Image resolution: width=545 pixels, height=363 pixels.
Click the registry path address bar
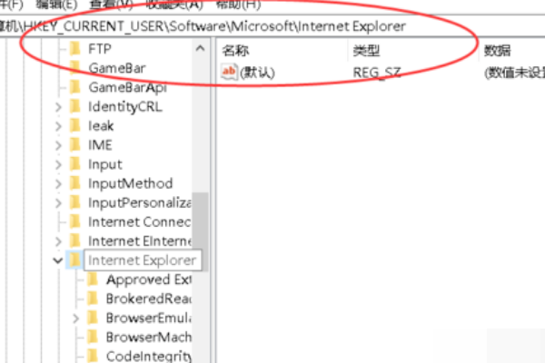coord(272,26)
